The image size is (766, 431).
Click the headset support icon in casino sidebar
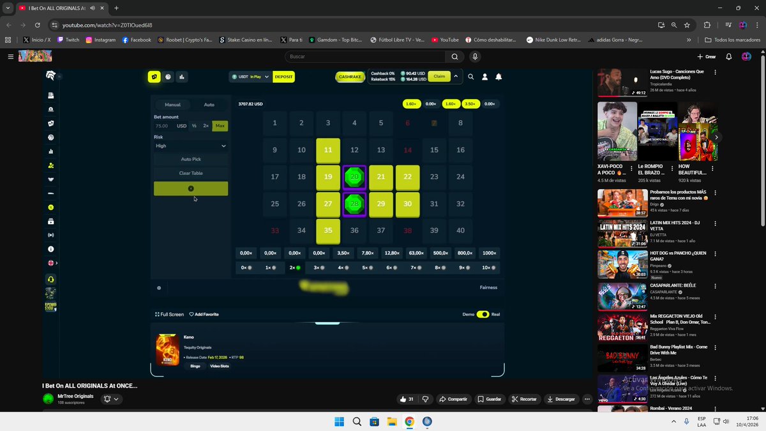tap(51, 279)
